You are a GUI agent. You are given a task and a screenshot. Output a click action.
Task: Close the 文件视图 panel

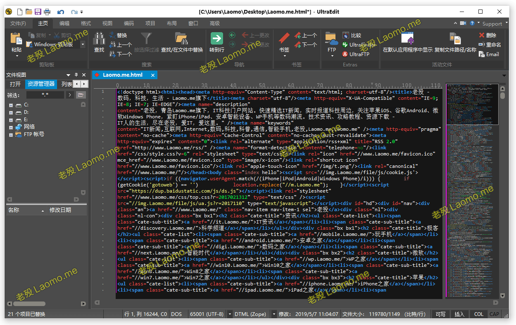click(x=84, y=75)
